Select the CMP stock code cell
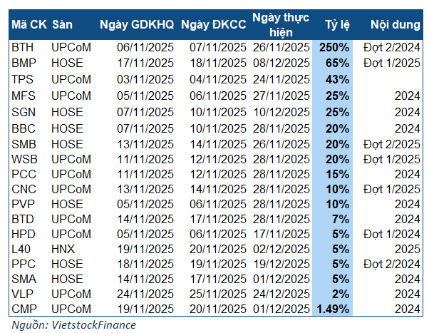429x333 pixels. click(23, 309)
